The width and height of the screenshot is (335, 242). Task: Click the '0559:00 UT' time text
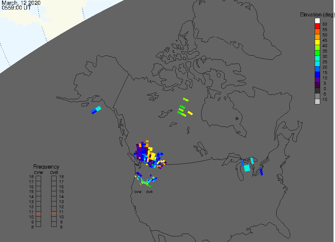pos(16,7)
